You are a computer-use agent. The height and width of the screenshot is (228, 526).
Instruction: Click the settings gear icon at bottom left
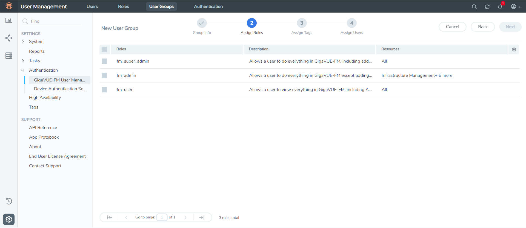click(x=9, y=219)
